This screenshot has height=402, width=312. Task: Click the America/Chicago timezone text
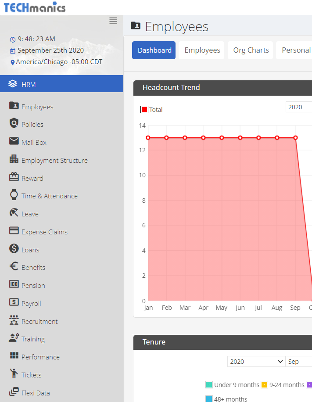[59, 62]
